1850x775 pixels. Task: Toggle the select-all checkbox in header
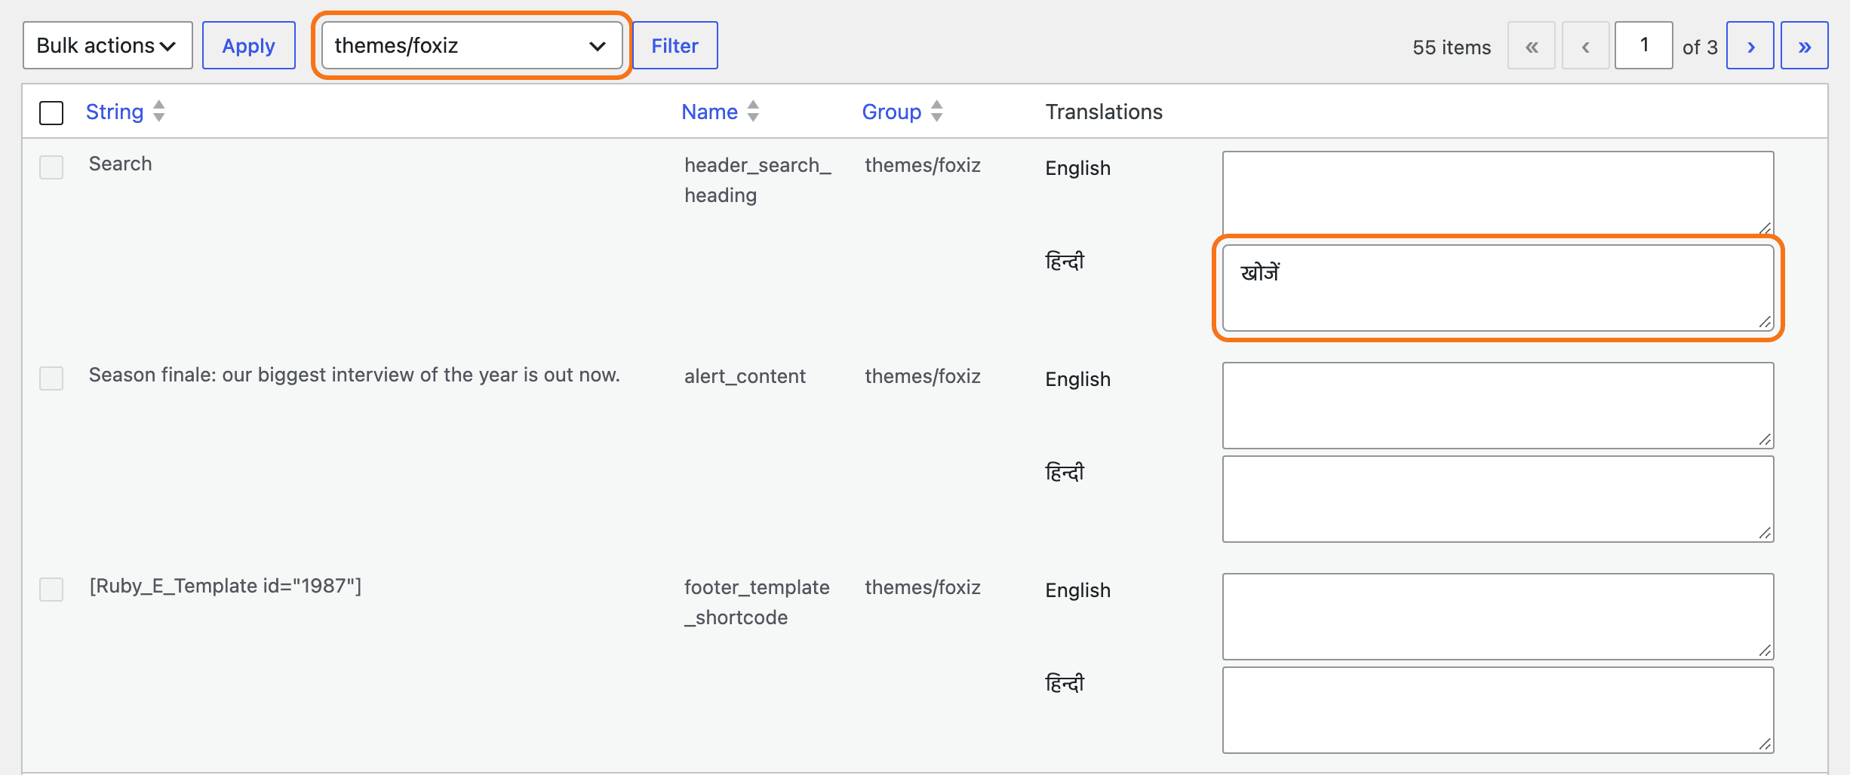(x=51, y=113)
